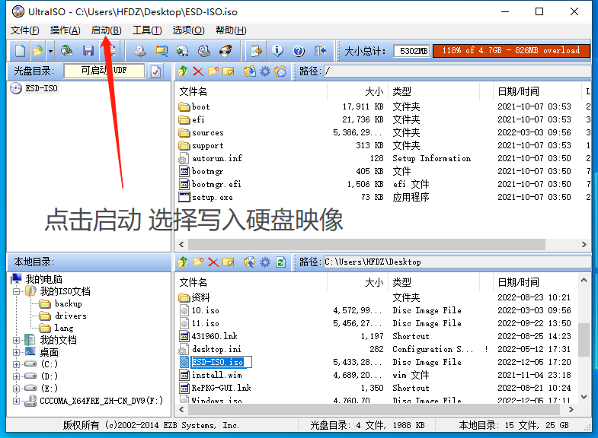Select the drivers folder in local tree
598x438 pixels.
71,316
